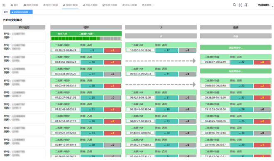Open teal count 22 beside 09:30:37-09:52:49

(242, 62)
